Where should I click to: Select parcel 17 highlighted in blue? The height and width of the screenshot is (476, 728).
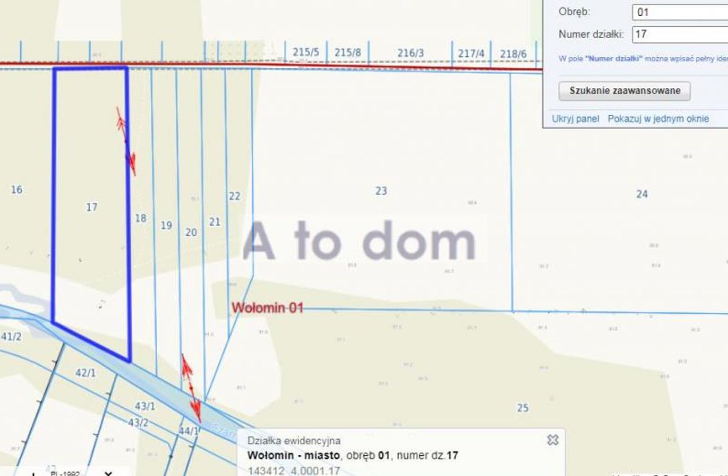tap(91, 207)
